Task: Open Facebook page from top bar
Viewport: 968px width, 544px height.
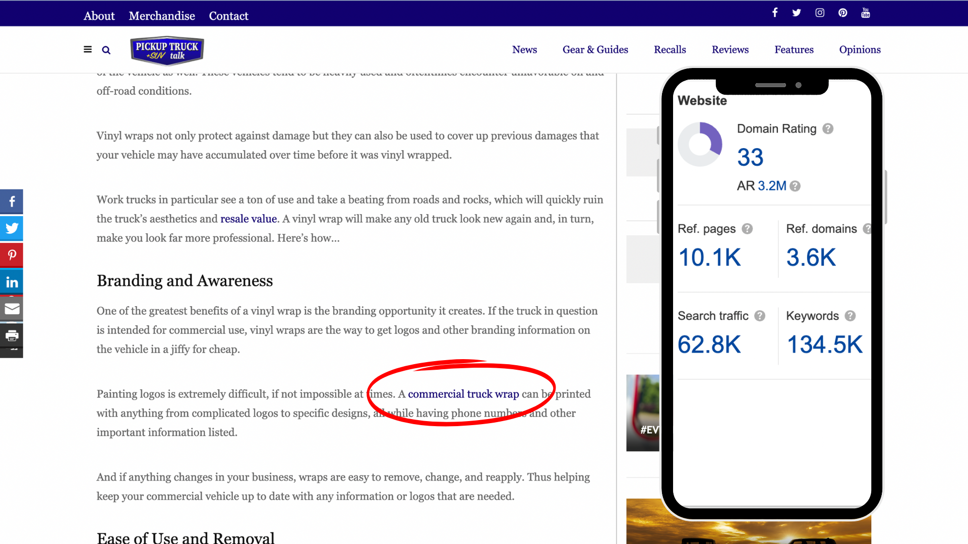Action: click(775, 13)
